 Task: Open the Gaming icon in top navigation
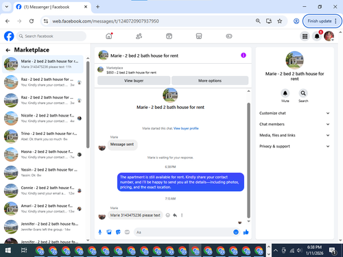(229, 36)
